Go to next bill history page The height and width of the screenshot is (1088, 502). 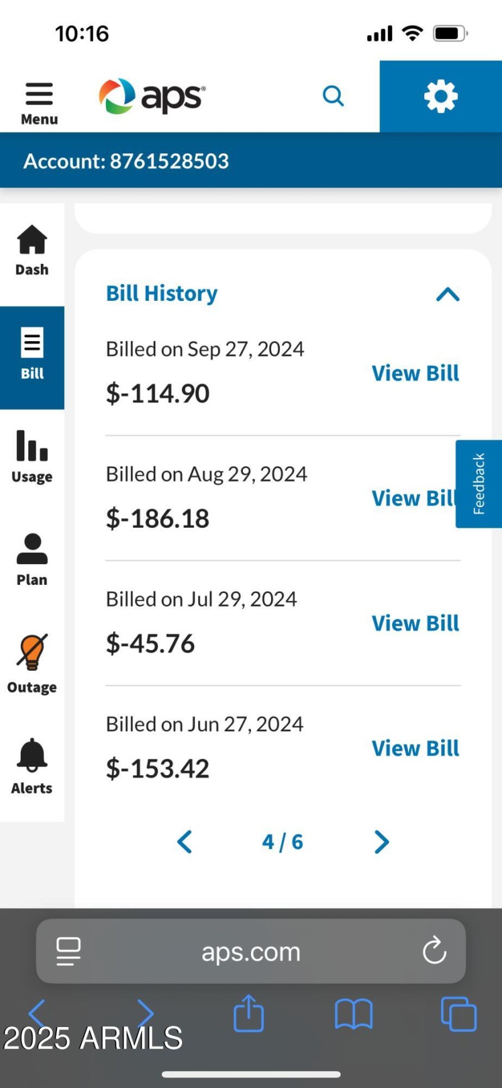382,842
